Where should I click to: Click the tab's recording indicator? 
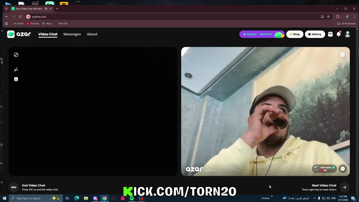point(46,9)
